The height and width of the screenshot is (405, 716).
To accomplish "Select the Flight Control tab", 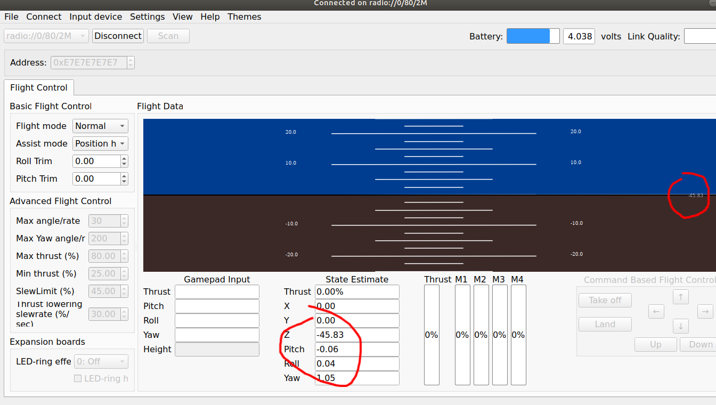I will click(38, 87).
